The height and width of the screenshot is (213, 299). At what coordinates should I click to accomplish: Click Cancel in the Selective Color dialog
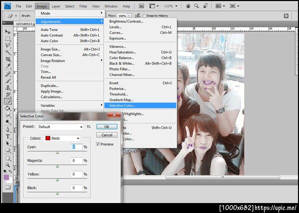[x=106, y=135]
